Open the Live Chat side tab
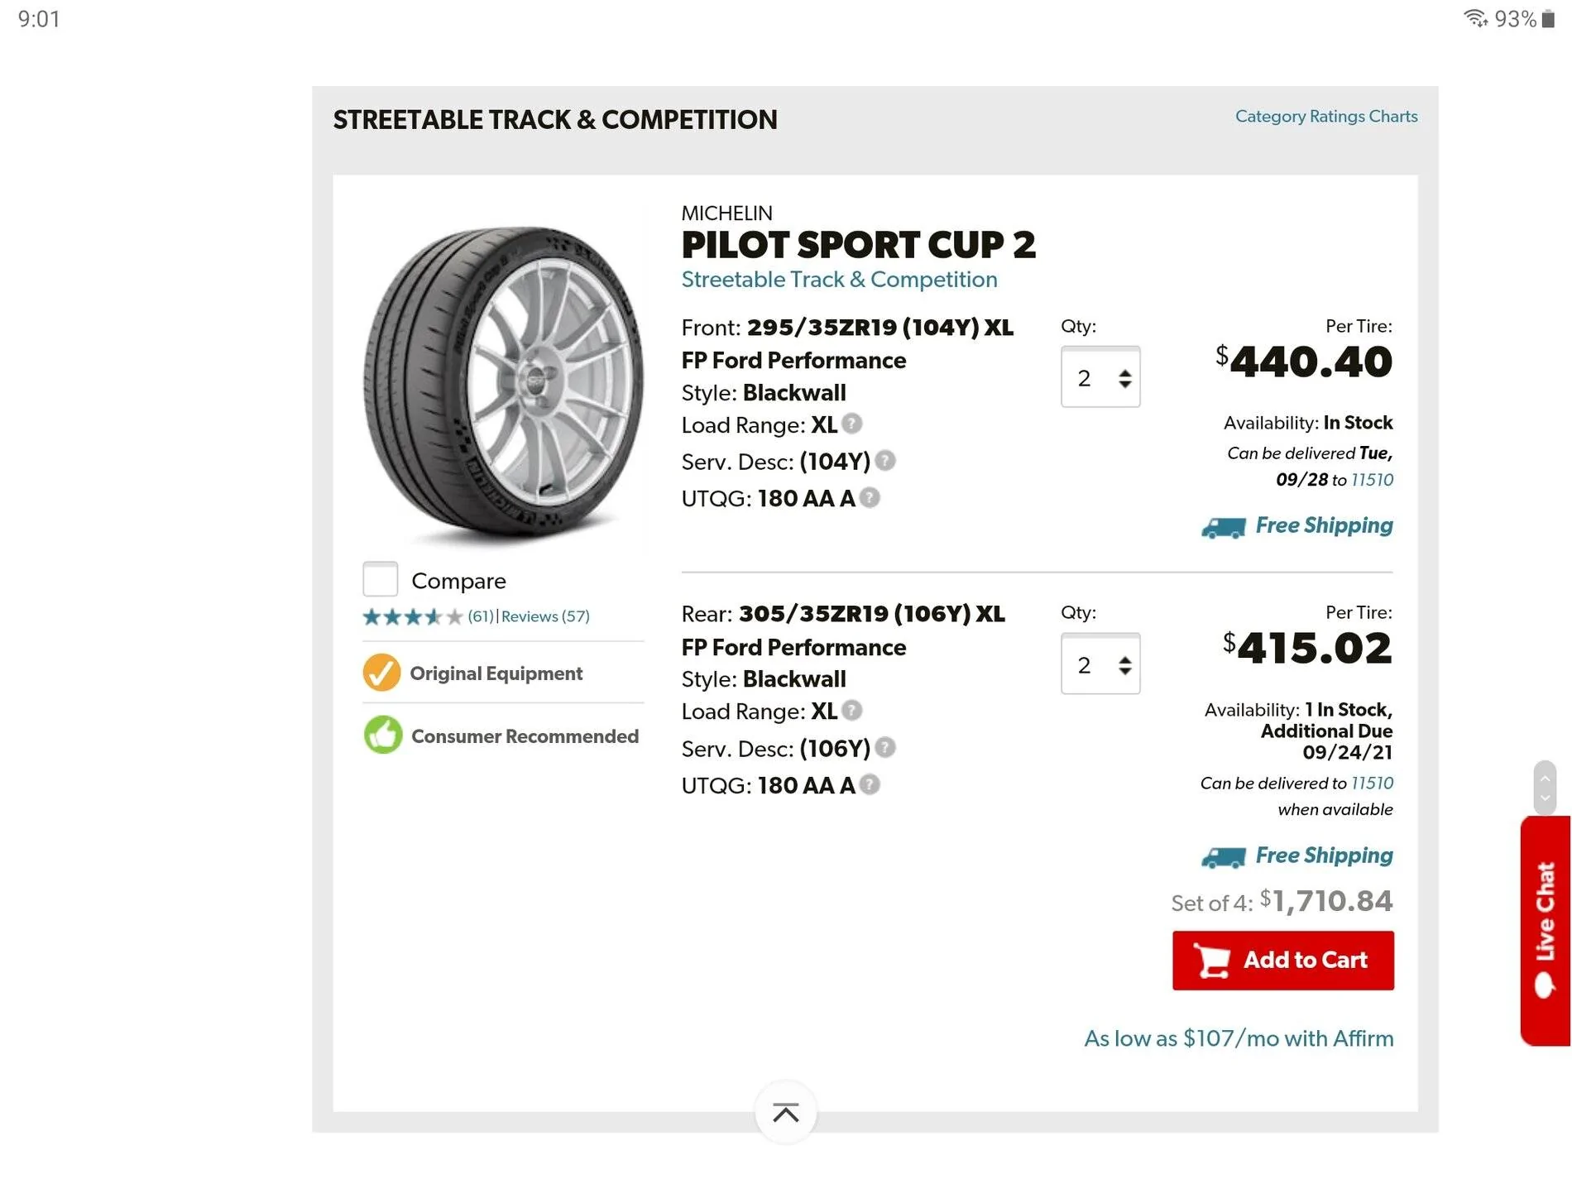Screen dimensions: 1572x1179 pos(1545,931)
